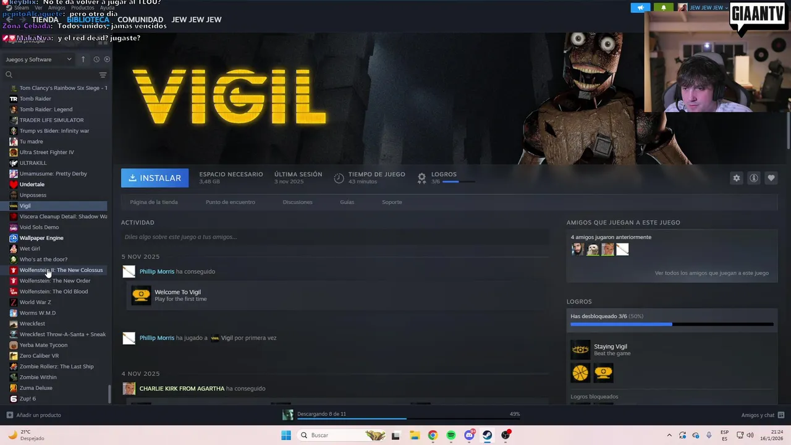Open Welcome To Vigil achievement icon in activity
Image resolution: width=791 pixels, height=445 pixels.
click(141, 295)
